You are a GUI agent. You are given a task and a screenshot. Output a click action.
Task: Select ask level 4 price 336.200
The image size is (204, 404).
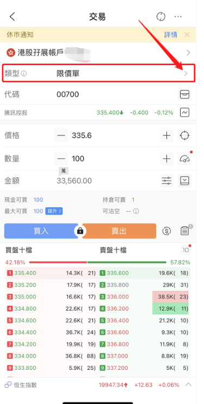point(118,309)
